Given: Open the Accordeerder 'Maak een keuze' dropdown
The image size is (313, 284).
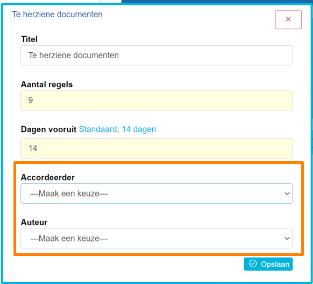Looking at the screenshot, I should [x=156, y=193].
